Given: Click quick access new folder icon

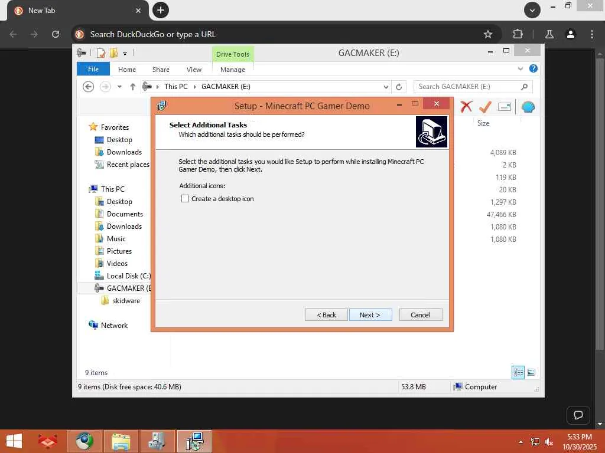Looking at the screenshot, I should click(x=113, y=52).
